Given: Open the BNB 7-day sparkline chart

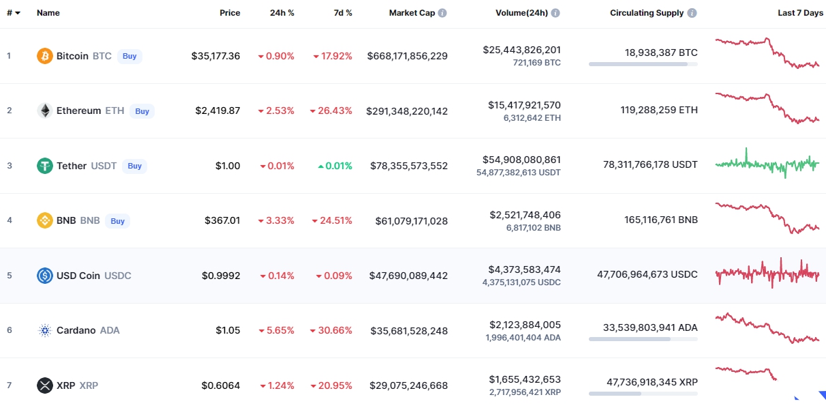Looking at the screenshot, I should (767, 218).
